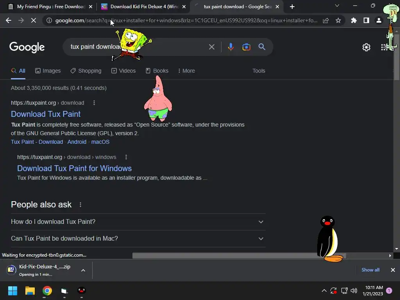Image resolution: width=400 pixels, height=300 pixels.
Task: Switch to Books results
Action: coord(157,71)
